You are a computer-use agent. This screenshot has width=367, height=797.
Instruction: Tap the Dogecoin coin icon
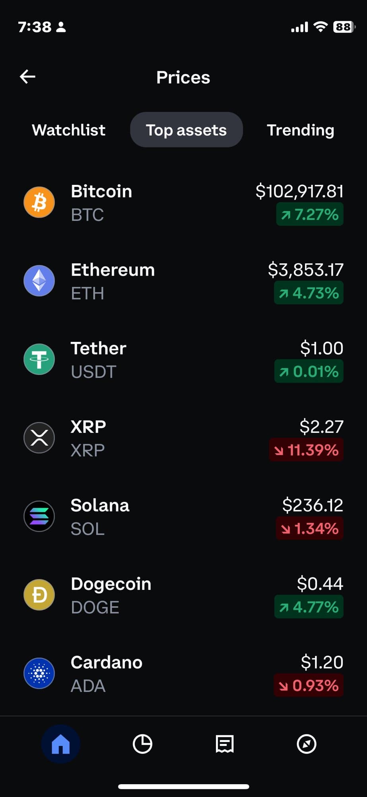pos(39,595)
